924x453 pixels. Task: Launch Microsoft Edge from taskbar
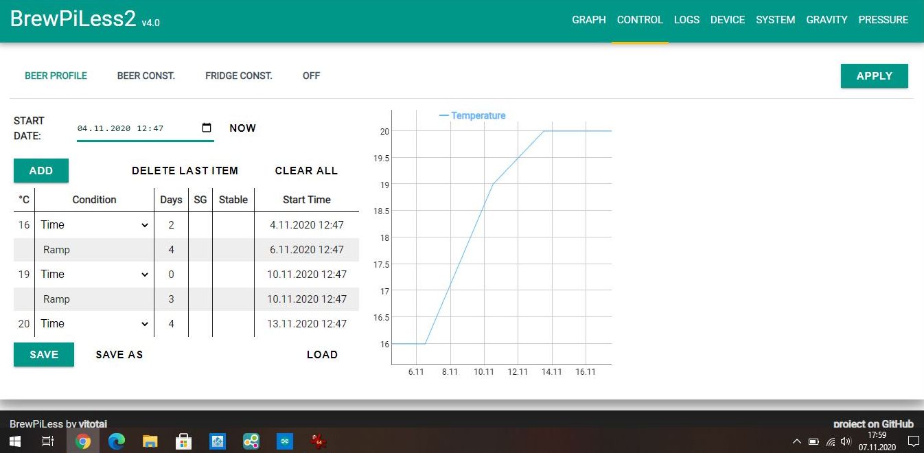(x=117, y=441)
